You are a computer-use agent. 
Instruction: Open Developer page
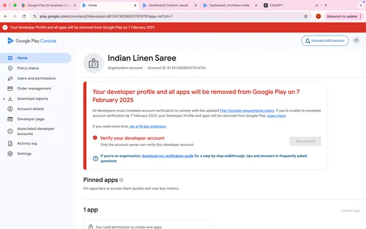pyautogui.click(x=30, y=119)
